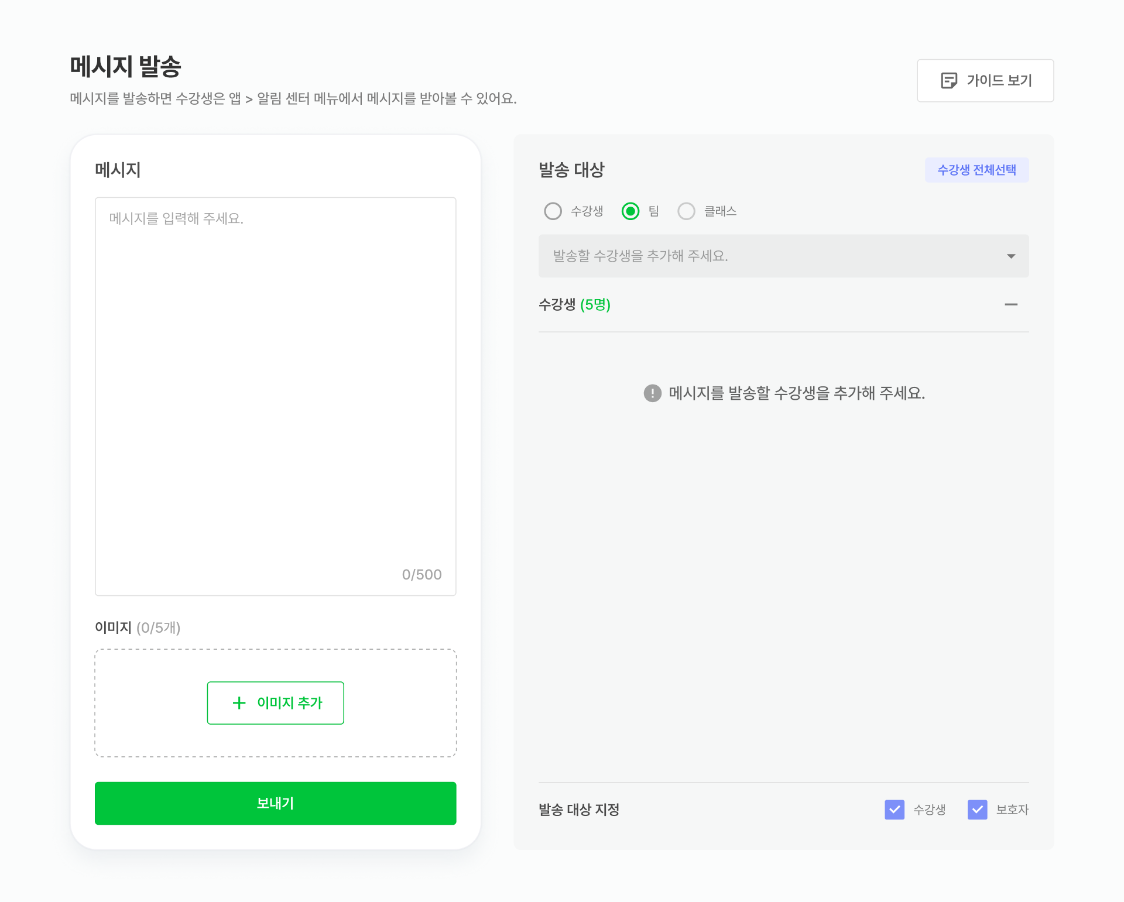Image resolution: width=1124 pixels, height=902 pixels.
Task: Open dropdown arrow for recipient selector
Action: [x=1011, y=256]
